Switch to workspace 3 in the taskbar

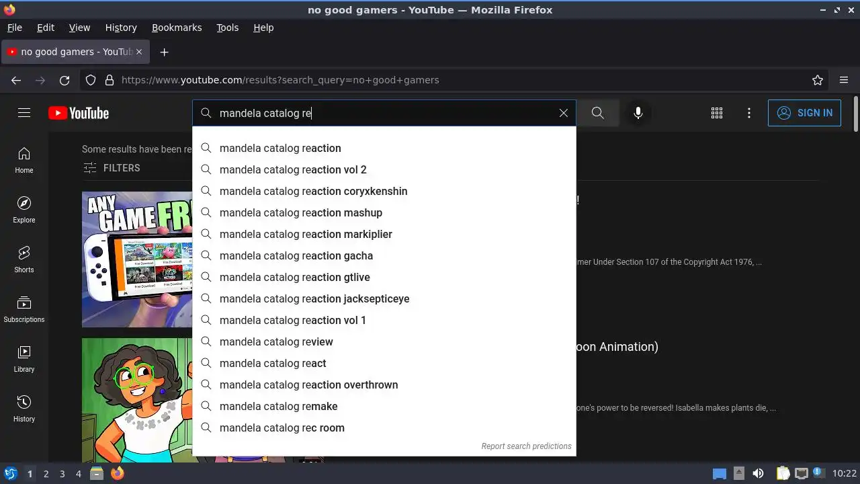click(x=62, y=474)
